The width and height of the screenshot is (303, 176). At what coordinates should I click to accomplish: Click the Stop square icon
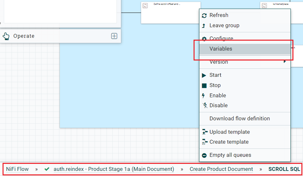[204, 85]
